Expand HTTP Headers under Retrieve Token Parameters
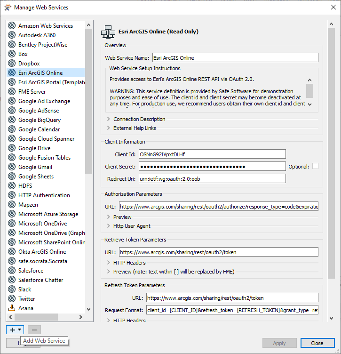Screen dimensions: 341x354 point(109,263)
